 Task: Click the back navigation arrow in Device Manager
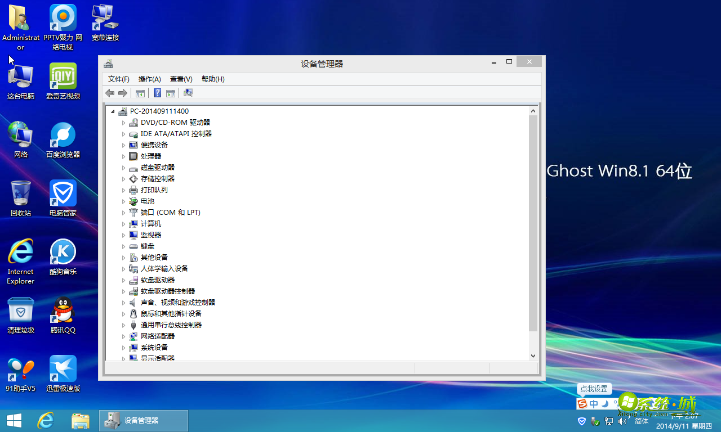(x=110, y=93)
